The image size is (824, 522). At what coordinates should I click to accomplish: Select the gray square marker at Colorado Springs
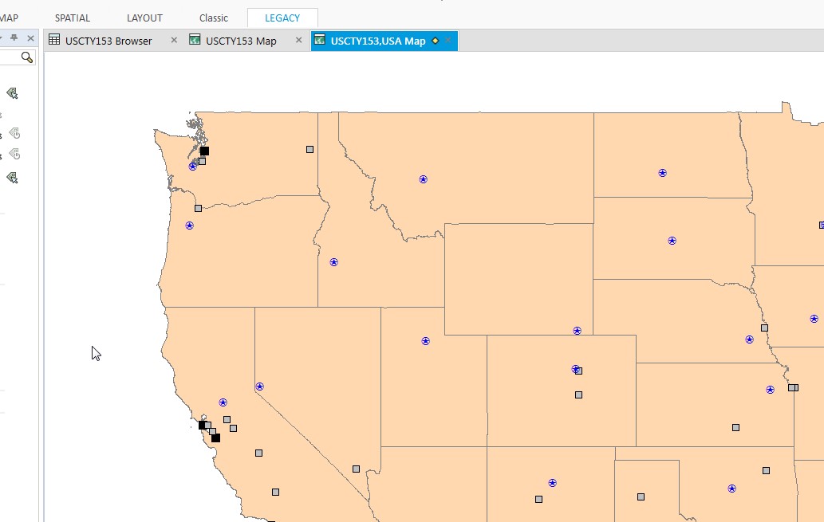[578, 395]
